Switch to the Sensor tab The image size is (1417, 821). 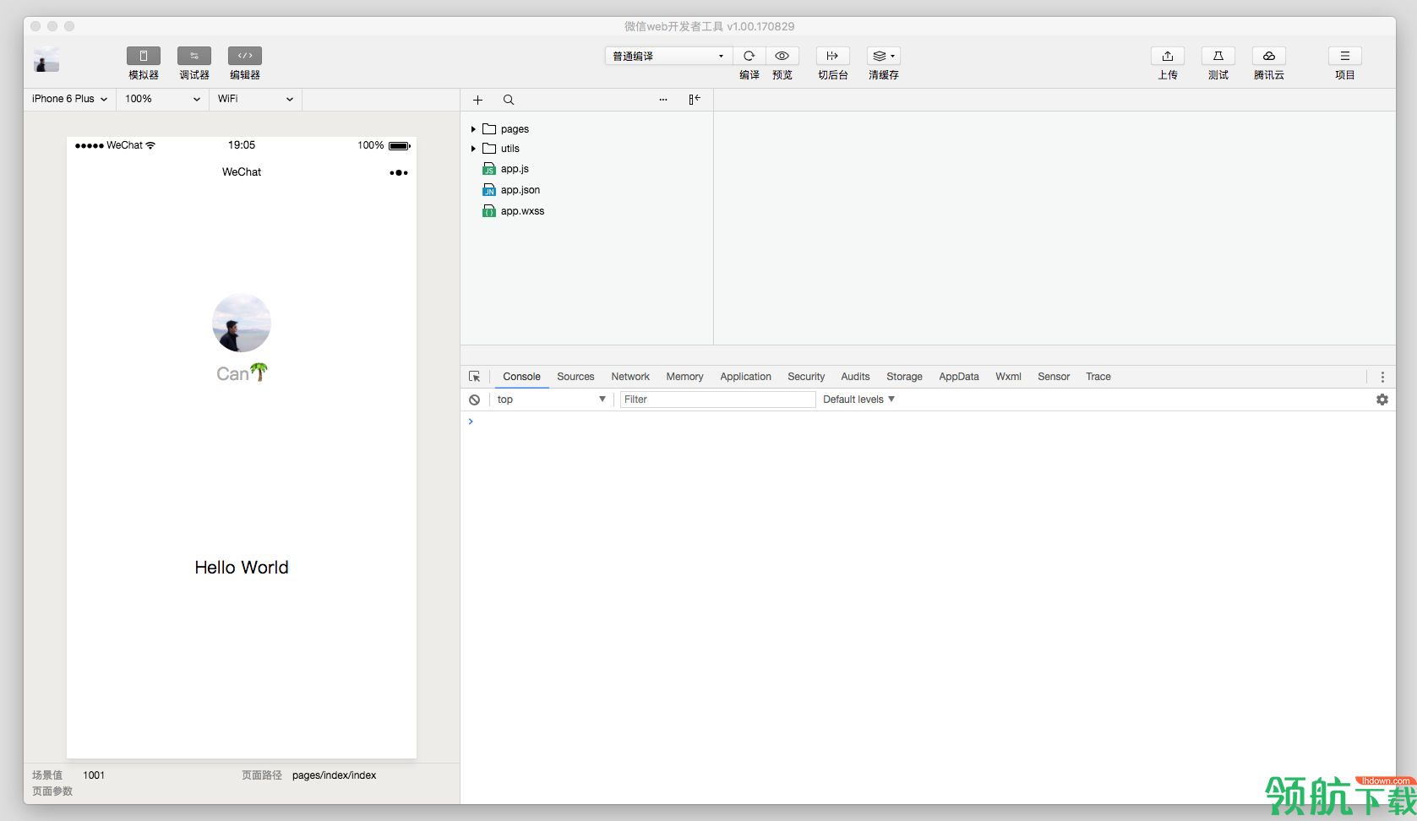coord(1054,377)
